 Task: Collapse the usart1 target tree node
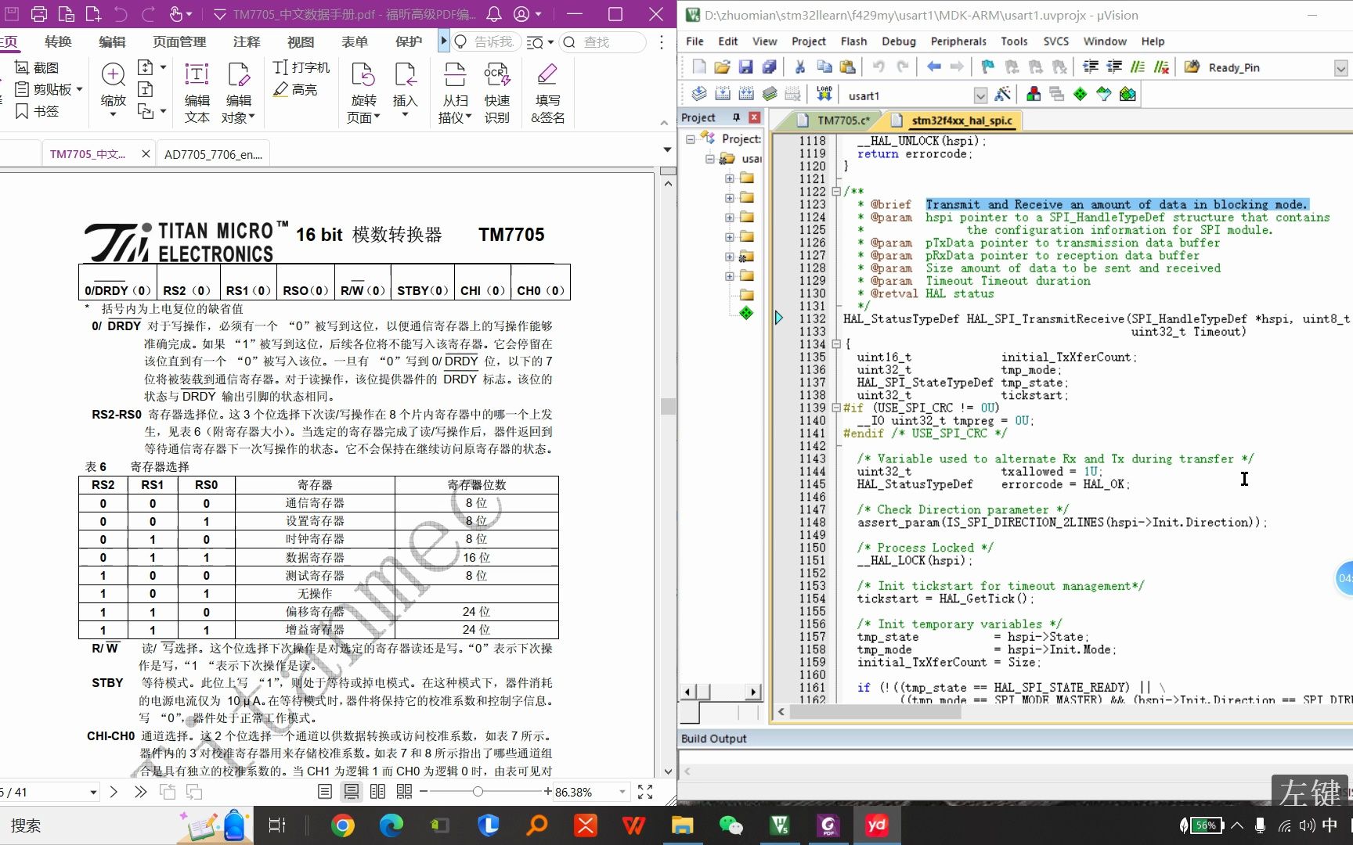coord(710,158)
